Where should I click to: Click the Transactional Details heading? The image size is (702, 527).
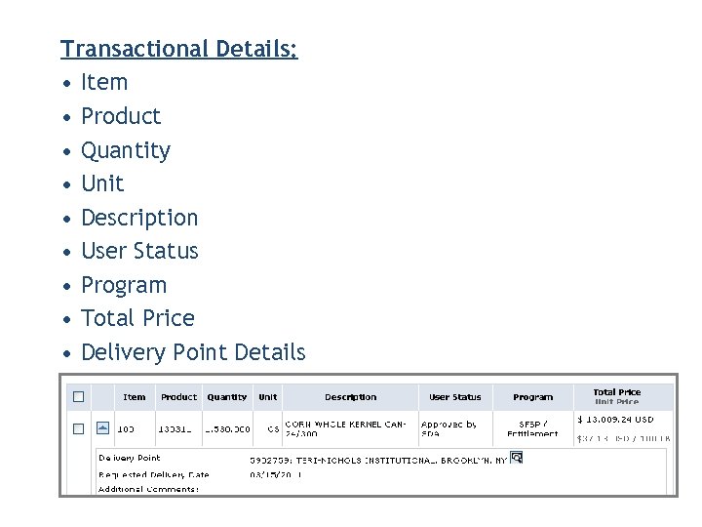179,49
